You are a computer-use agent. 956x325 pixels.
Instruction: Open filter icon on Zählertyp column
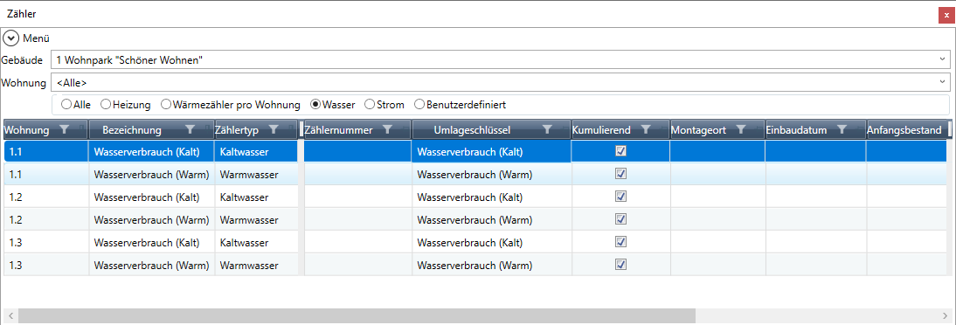click(x=274, y=129)
